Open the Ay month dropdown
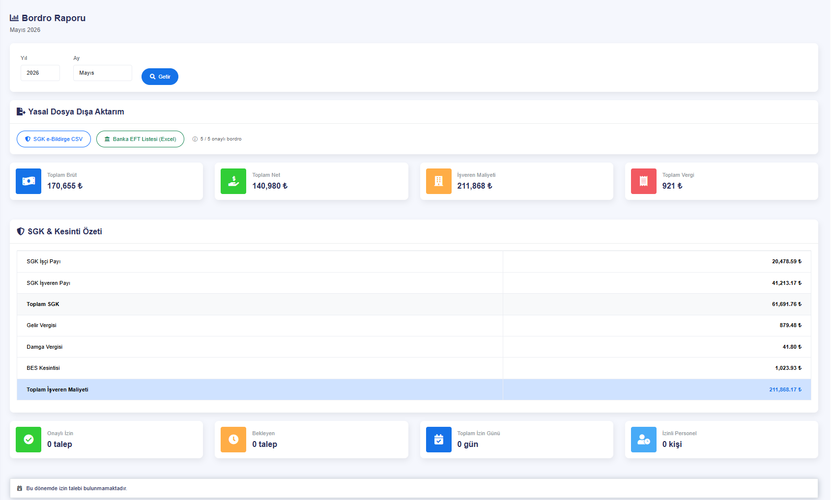 coord(103,73)
